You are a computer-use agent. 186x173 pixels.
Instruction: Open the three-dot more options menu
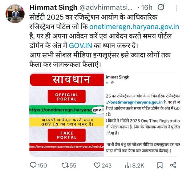pyautogui.click(x=177, y=8)
